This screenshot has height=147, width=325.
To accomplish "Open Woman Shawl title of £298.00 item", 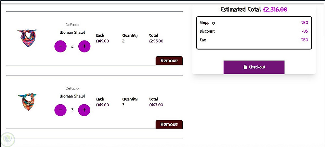I will coord(72,32).
